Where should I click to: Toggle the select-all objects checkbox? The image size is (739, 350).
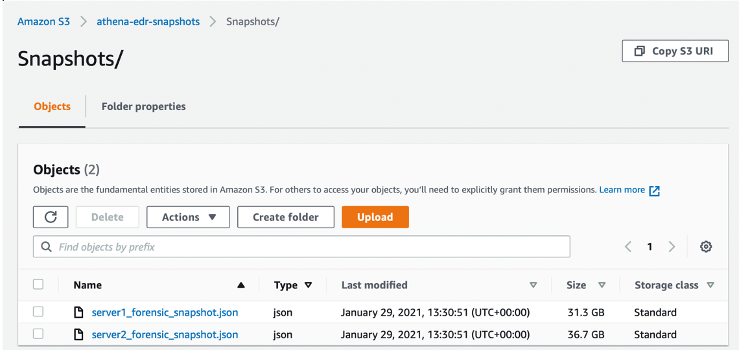[x=38, y=285]
